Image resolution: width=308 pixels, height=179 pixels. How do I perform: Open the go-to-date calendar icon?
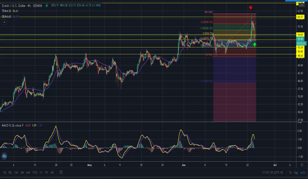pyautogui.click(x=61, y=172)
